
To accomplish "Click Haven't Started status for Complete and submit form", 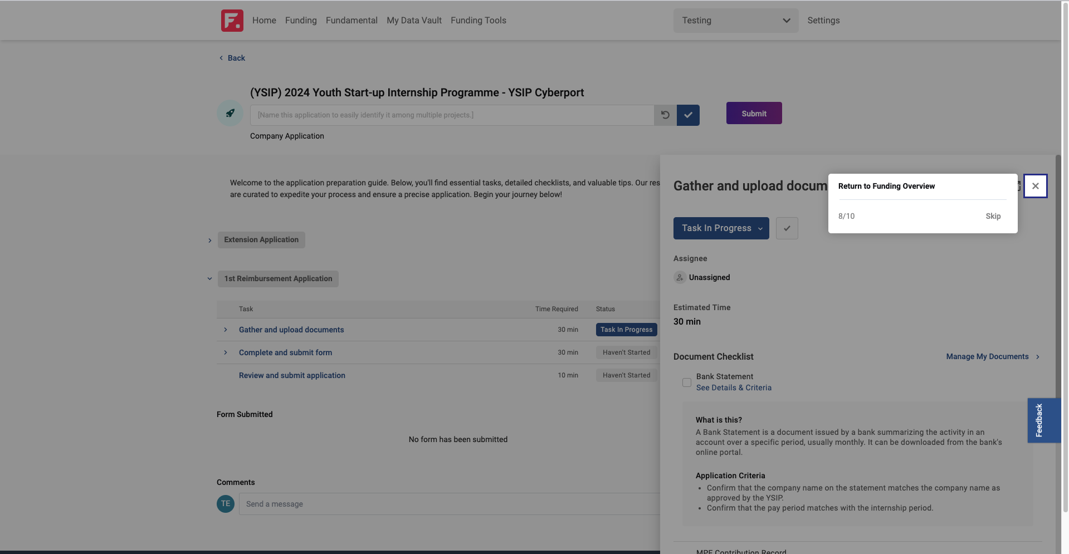I will (626, 352).
